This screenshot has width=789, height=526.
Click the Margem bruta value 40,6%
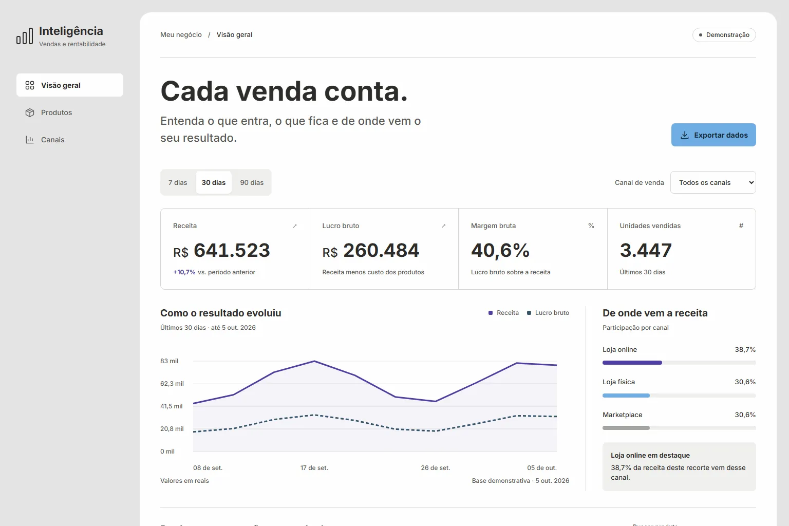[x=500, y=251]
